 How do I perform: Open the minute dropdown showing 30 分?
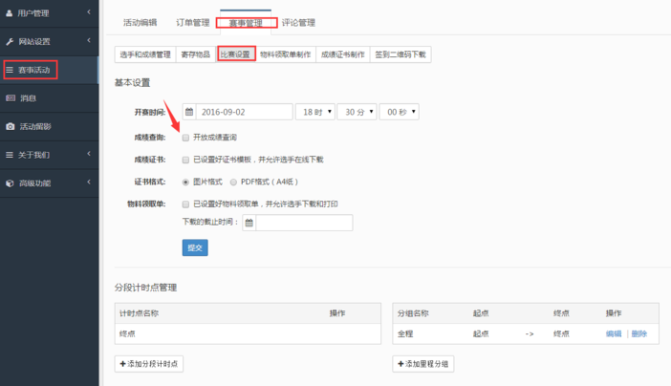[356, 112]
